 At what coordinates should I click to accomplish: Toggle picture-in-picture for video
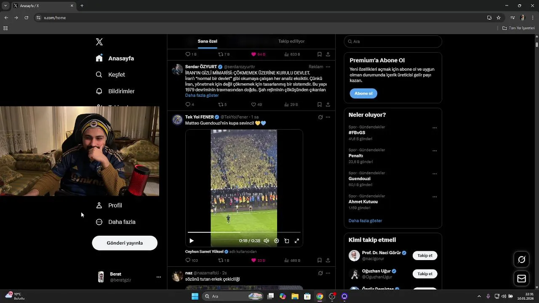(x=287, y=241)
